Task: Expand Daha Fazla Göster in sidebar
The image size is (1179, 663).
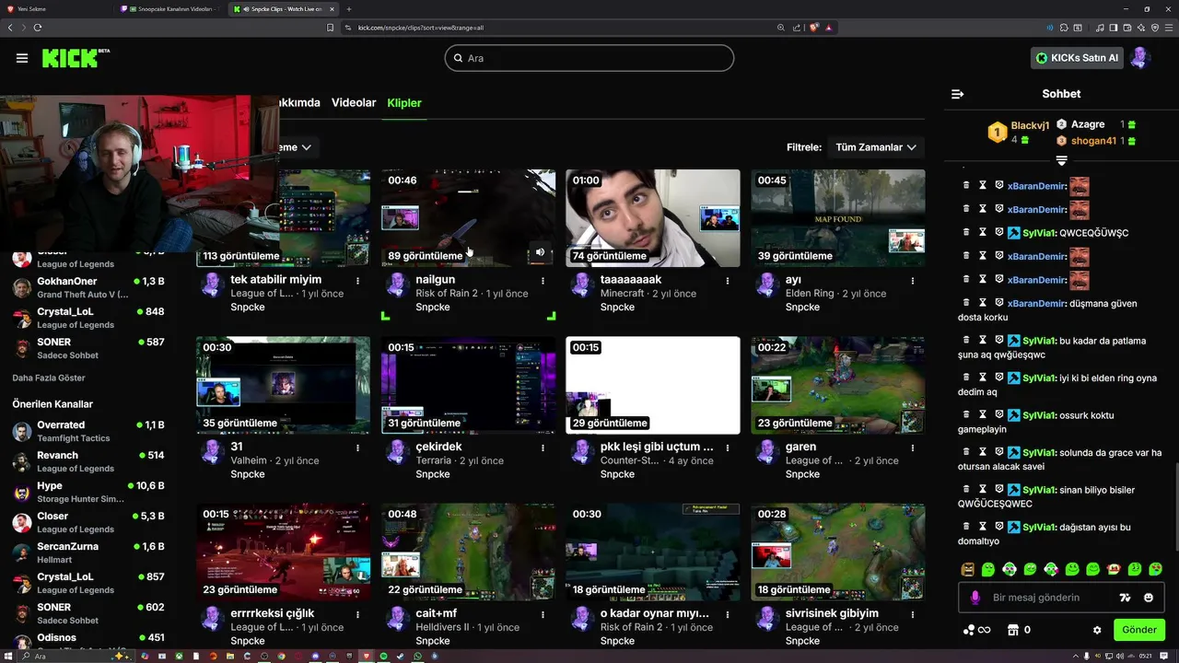Action: pyautogui.click(x=49, y=378)
